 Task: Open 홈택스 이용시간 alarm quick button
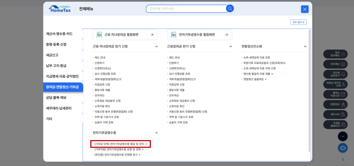click(335, 94)
